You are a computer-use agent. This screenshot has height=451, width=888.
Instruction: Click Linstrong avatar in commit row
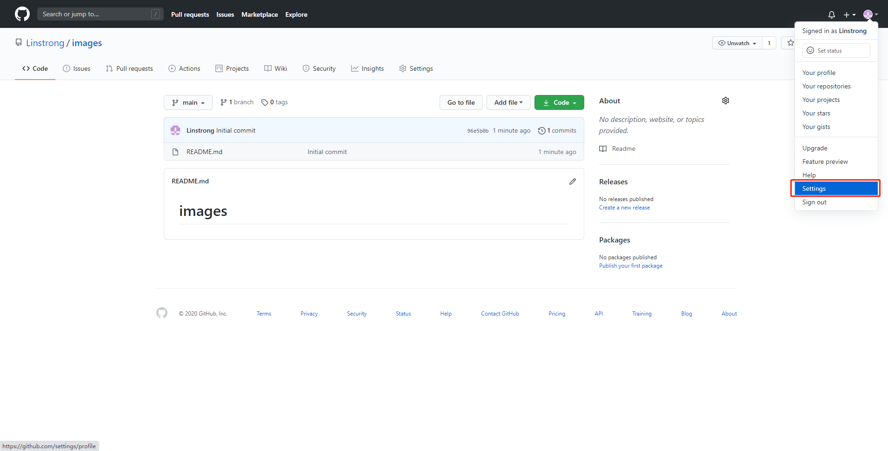pyautogui.click(x=175, y=130)
